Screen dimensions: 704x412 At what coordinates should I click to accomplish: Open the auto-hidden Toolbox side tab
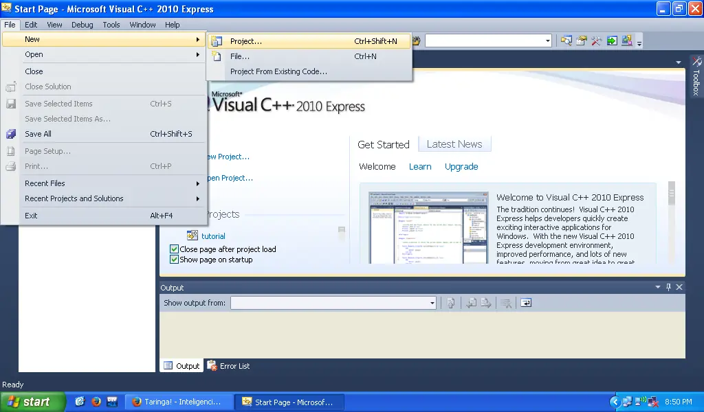696,76
